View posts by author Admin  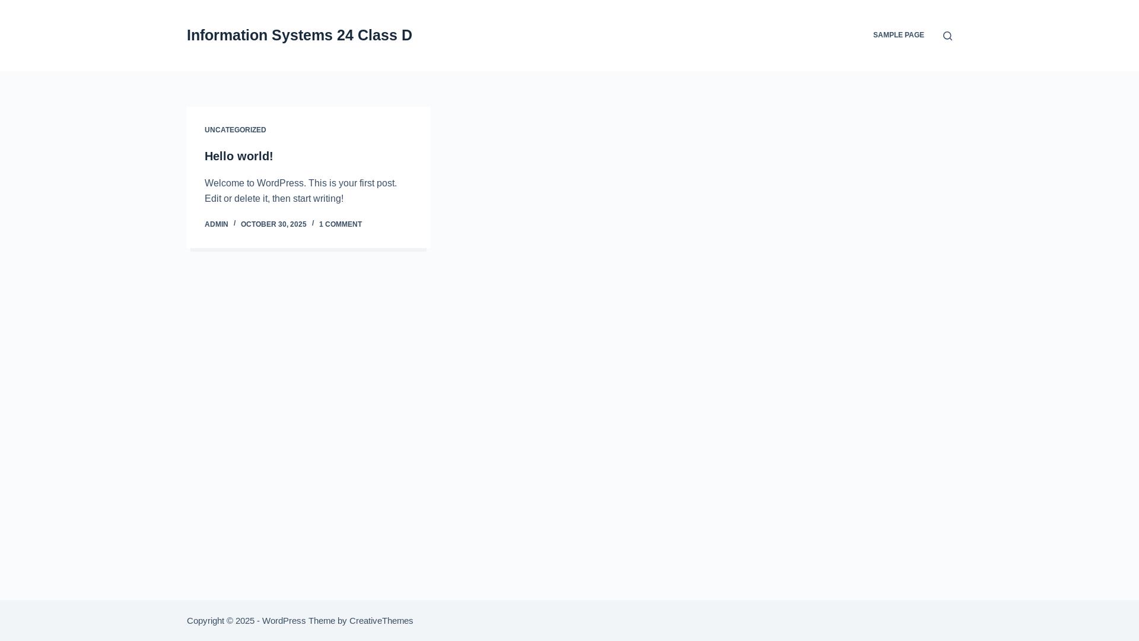click(216, 224)
